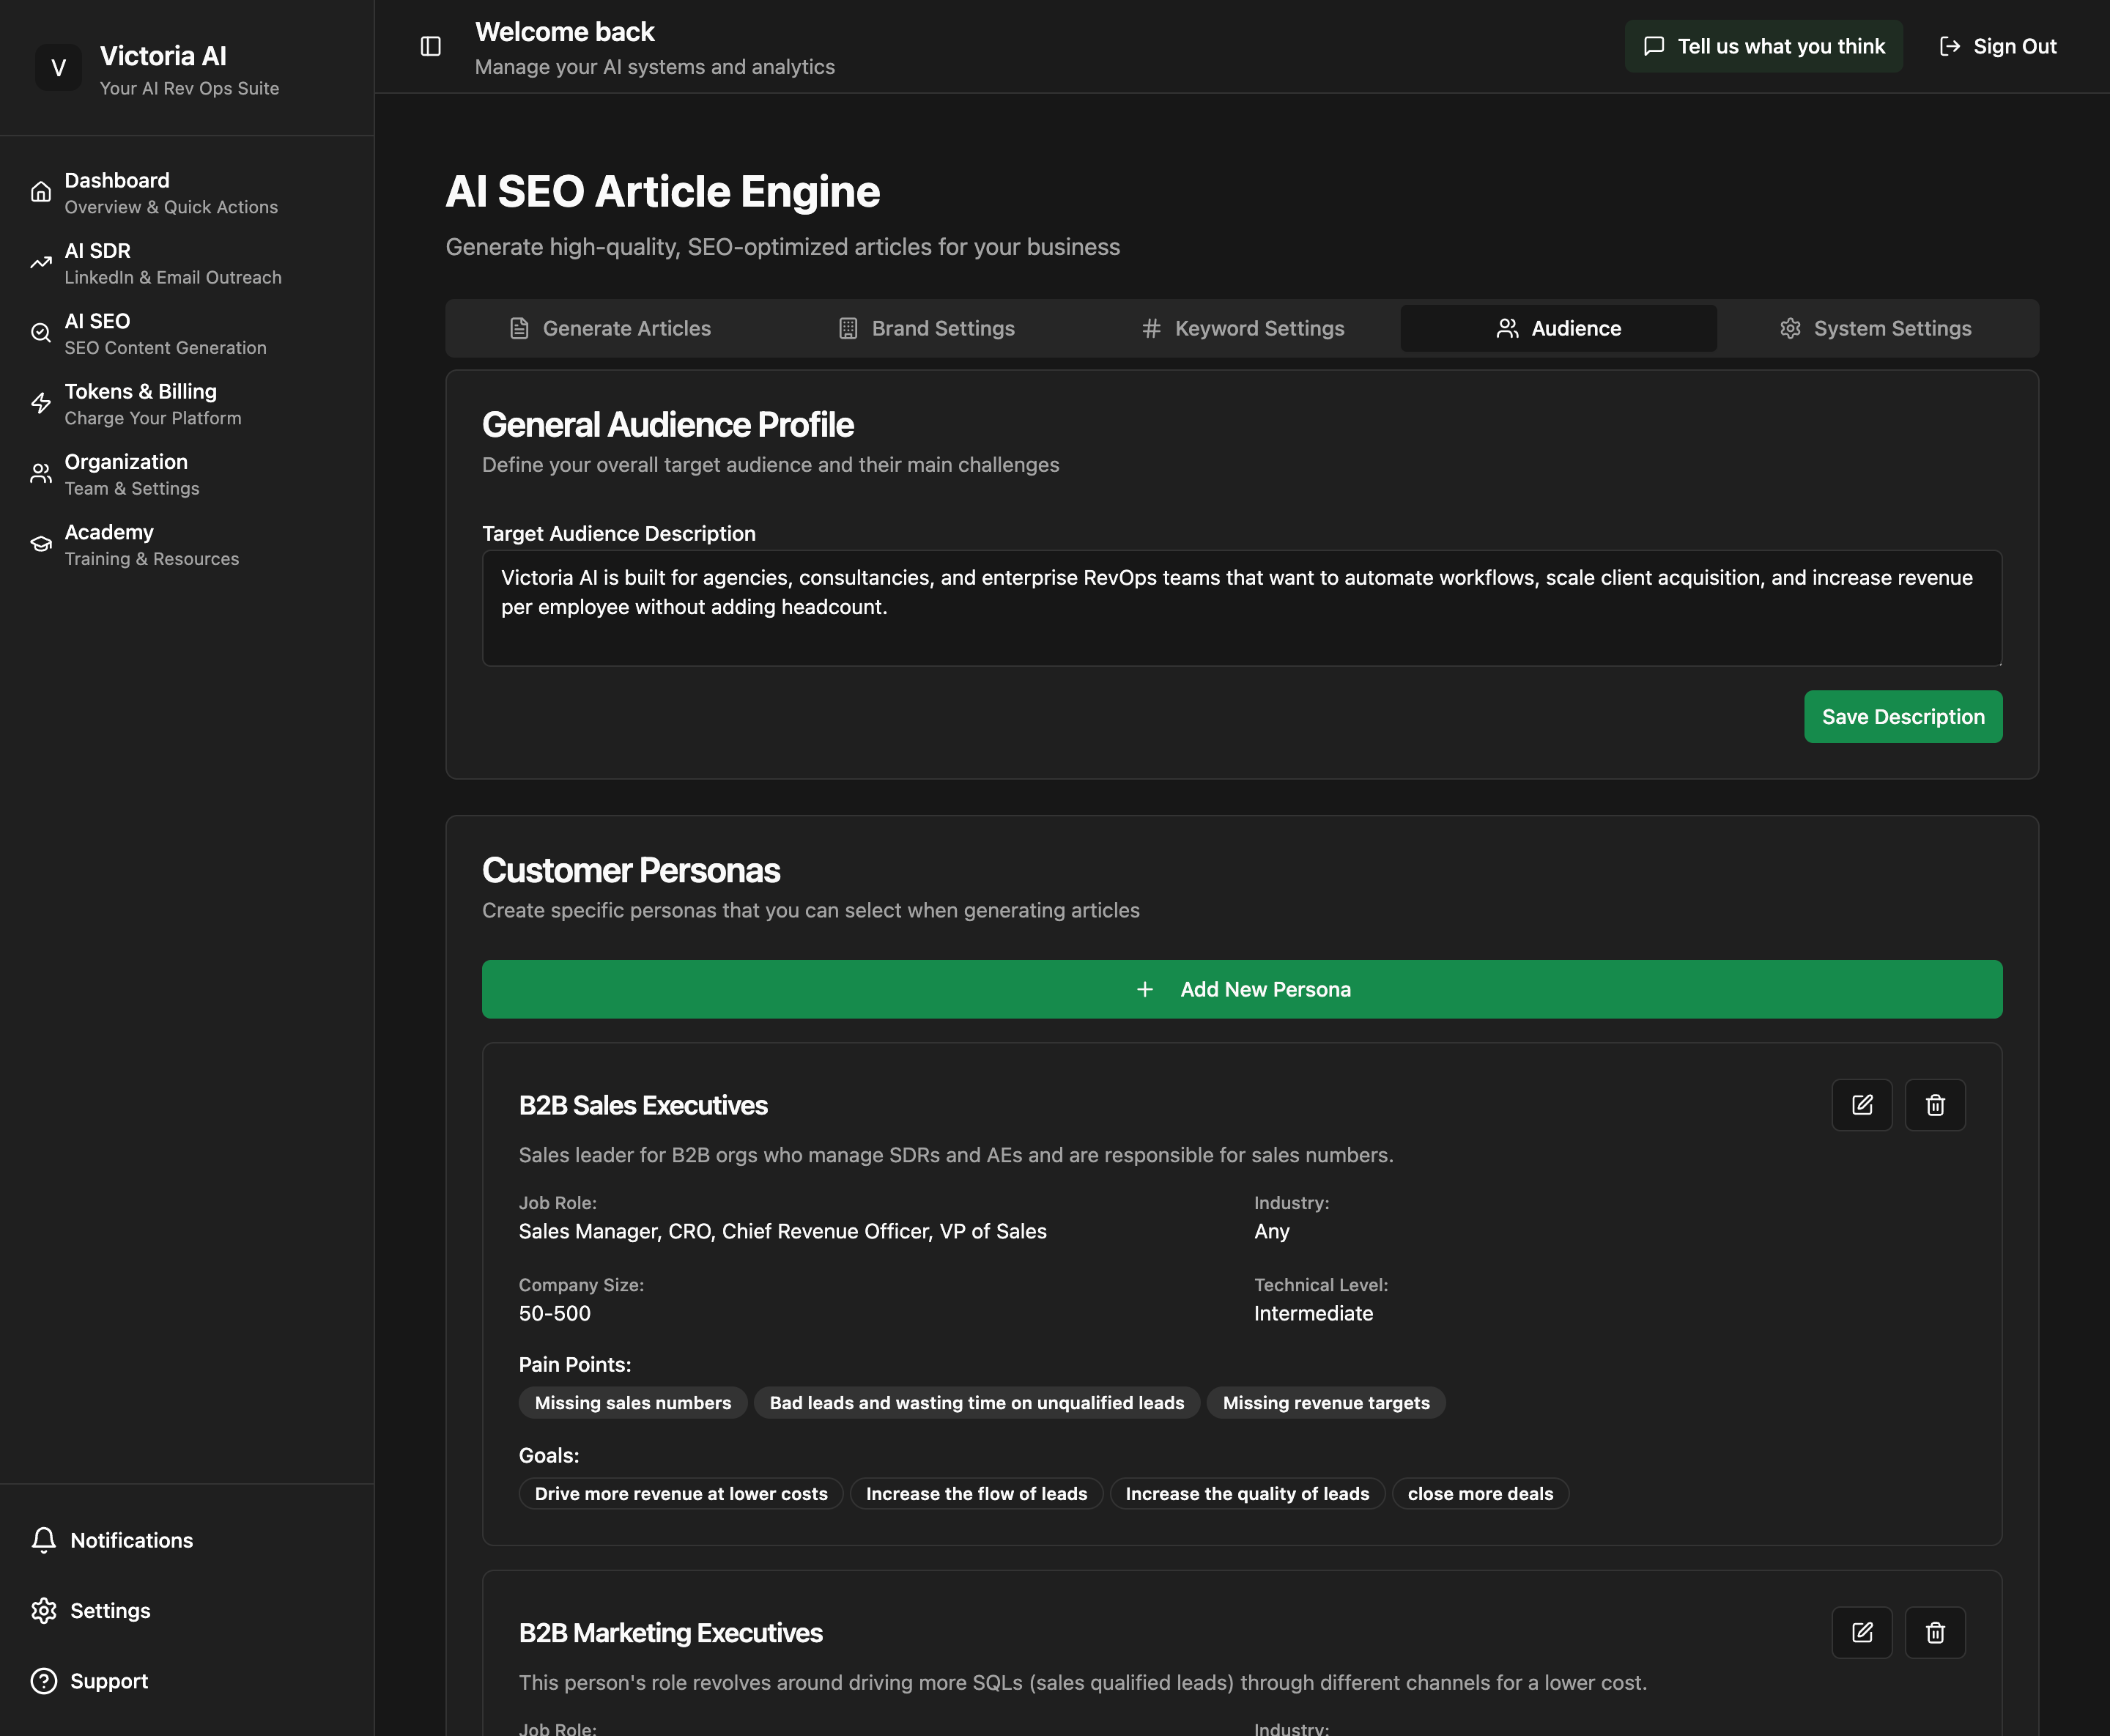Delete the B2B Sales Executives persona

1934,1105
